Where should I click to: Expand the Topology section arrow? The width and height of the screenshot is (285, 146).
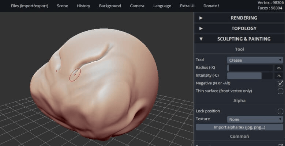[201, 28]
